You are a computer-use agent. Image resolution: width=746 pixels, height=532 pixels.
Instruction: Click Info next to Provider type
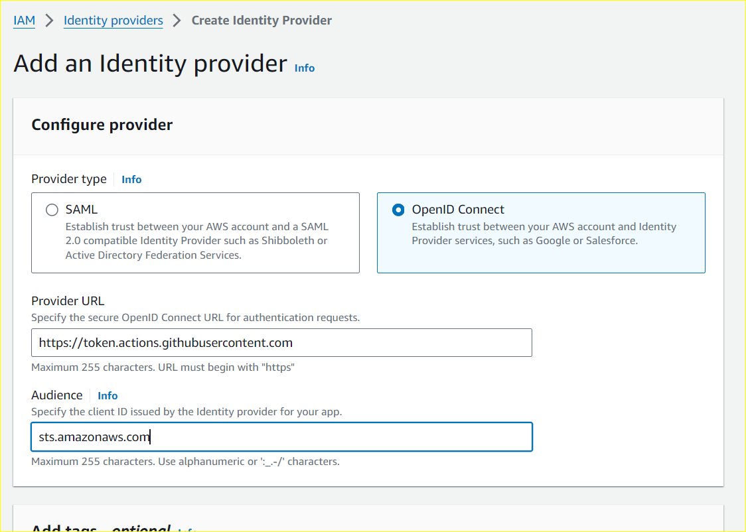(x=131, y=179)
